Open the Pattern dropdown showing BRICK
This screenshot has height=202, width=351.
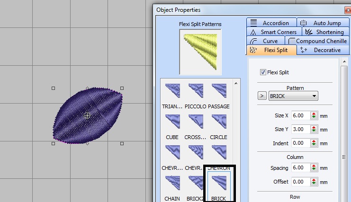point(293,96)
